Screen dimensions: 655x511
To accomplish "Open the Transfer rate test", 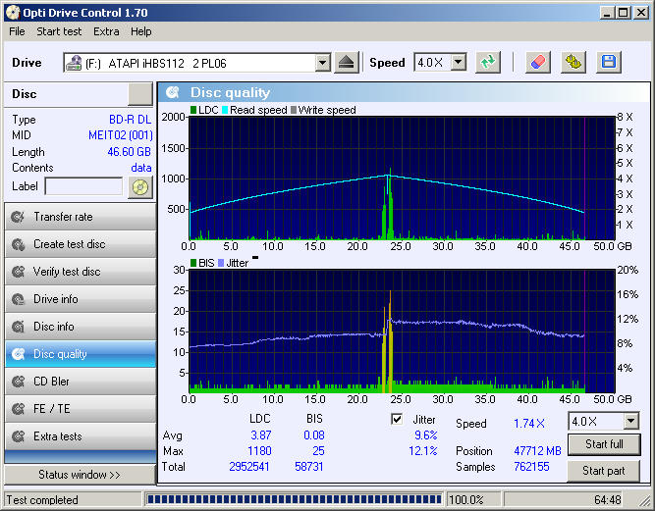I will click(81, 217).
